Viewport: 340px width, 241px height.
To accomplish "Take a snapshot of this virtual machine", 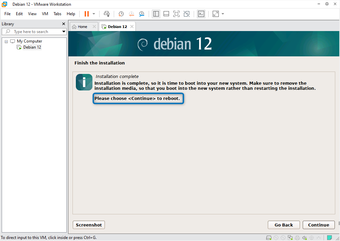I will pyautogui.click(x=121, y=14).
